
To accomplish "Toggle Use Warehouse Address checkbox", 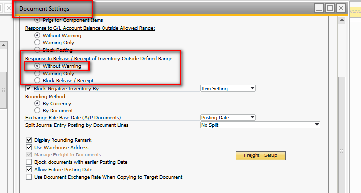I will [x=29, y=147].
